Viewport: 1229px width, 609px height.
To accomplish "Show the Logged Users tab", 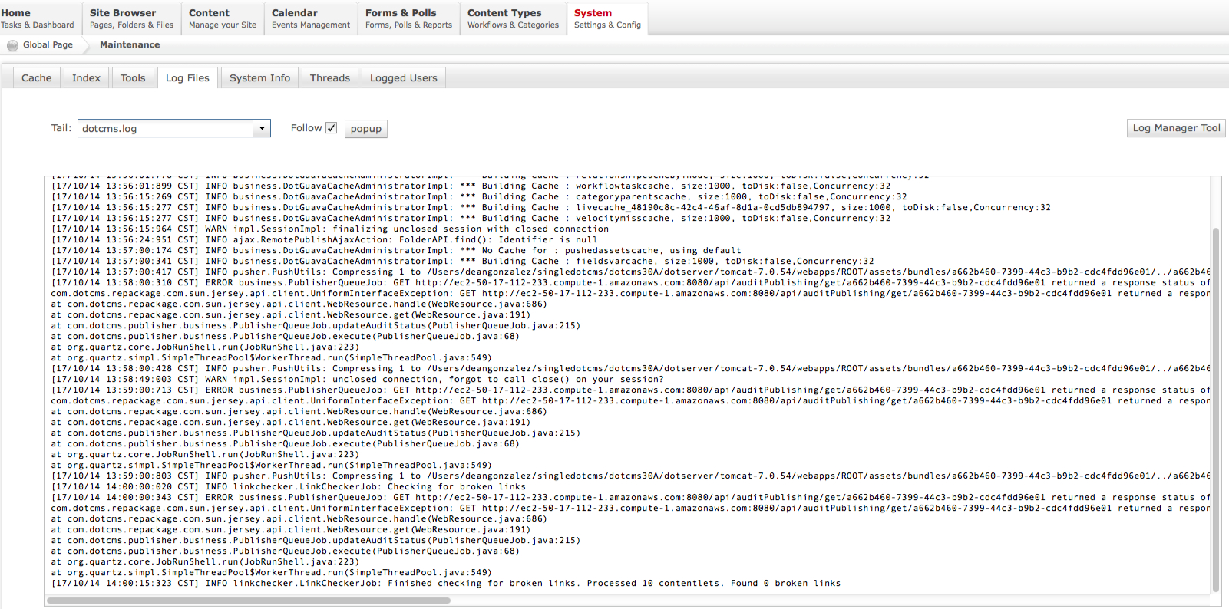I will click(x=403, y=78).
